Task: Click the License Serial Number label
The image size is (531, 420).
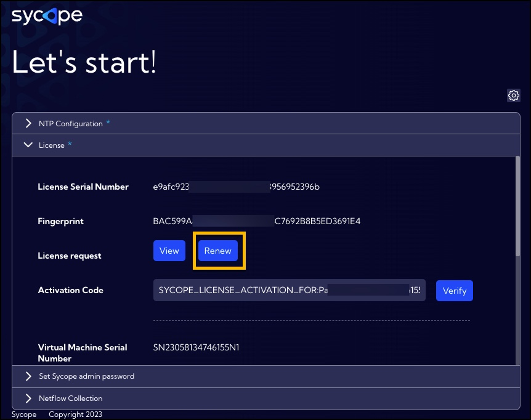Action: click(83, 187)
